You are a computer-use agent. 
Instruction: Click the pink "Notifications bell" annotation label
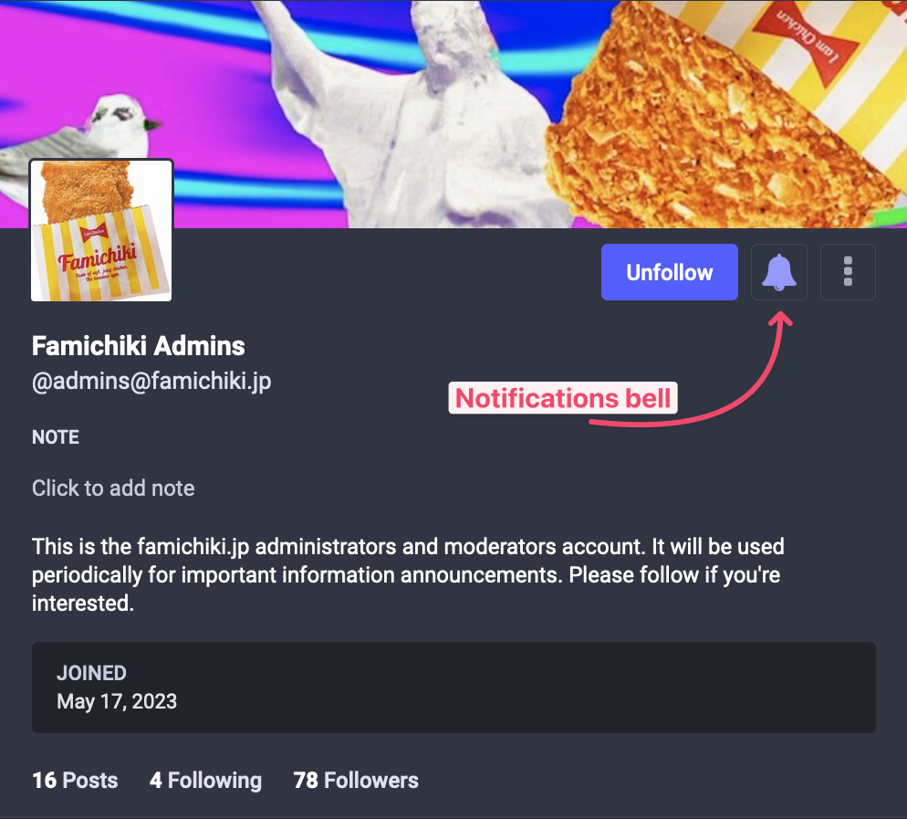coord(563,398)
